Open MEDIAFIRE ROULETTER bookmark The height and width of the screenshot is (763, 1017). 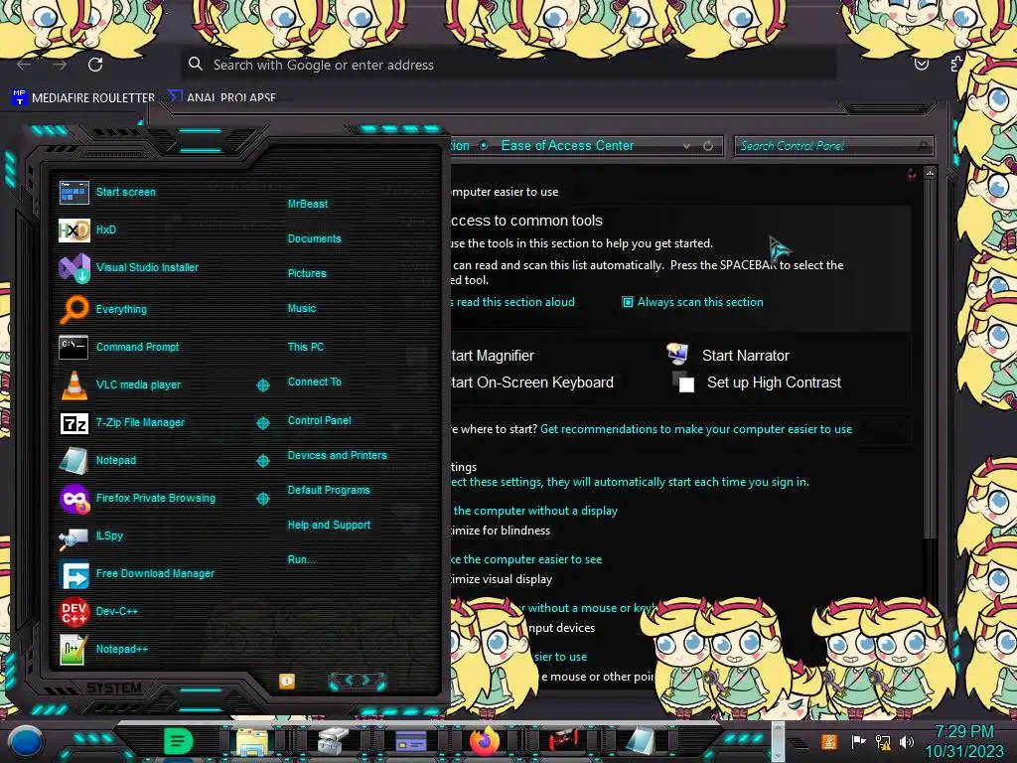pos(83,98)
